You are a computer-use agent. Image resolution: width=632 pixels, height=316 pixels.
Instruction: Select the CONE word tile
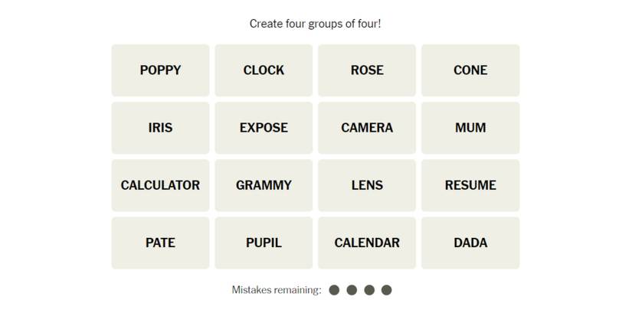point(470,70)
